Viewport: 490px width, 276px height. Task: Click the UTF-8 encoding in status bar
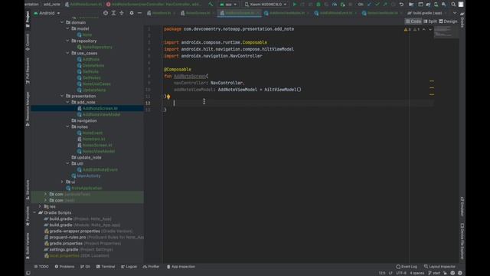(401, 273)
